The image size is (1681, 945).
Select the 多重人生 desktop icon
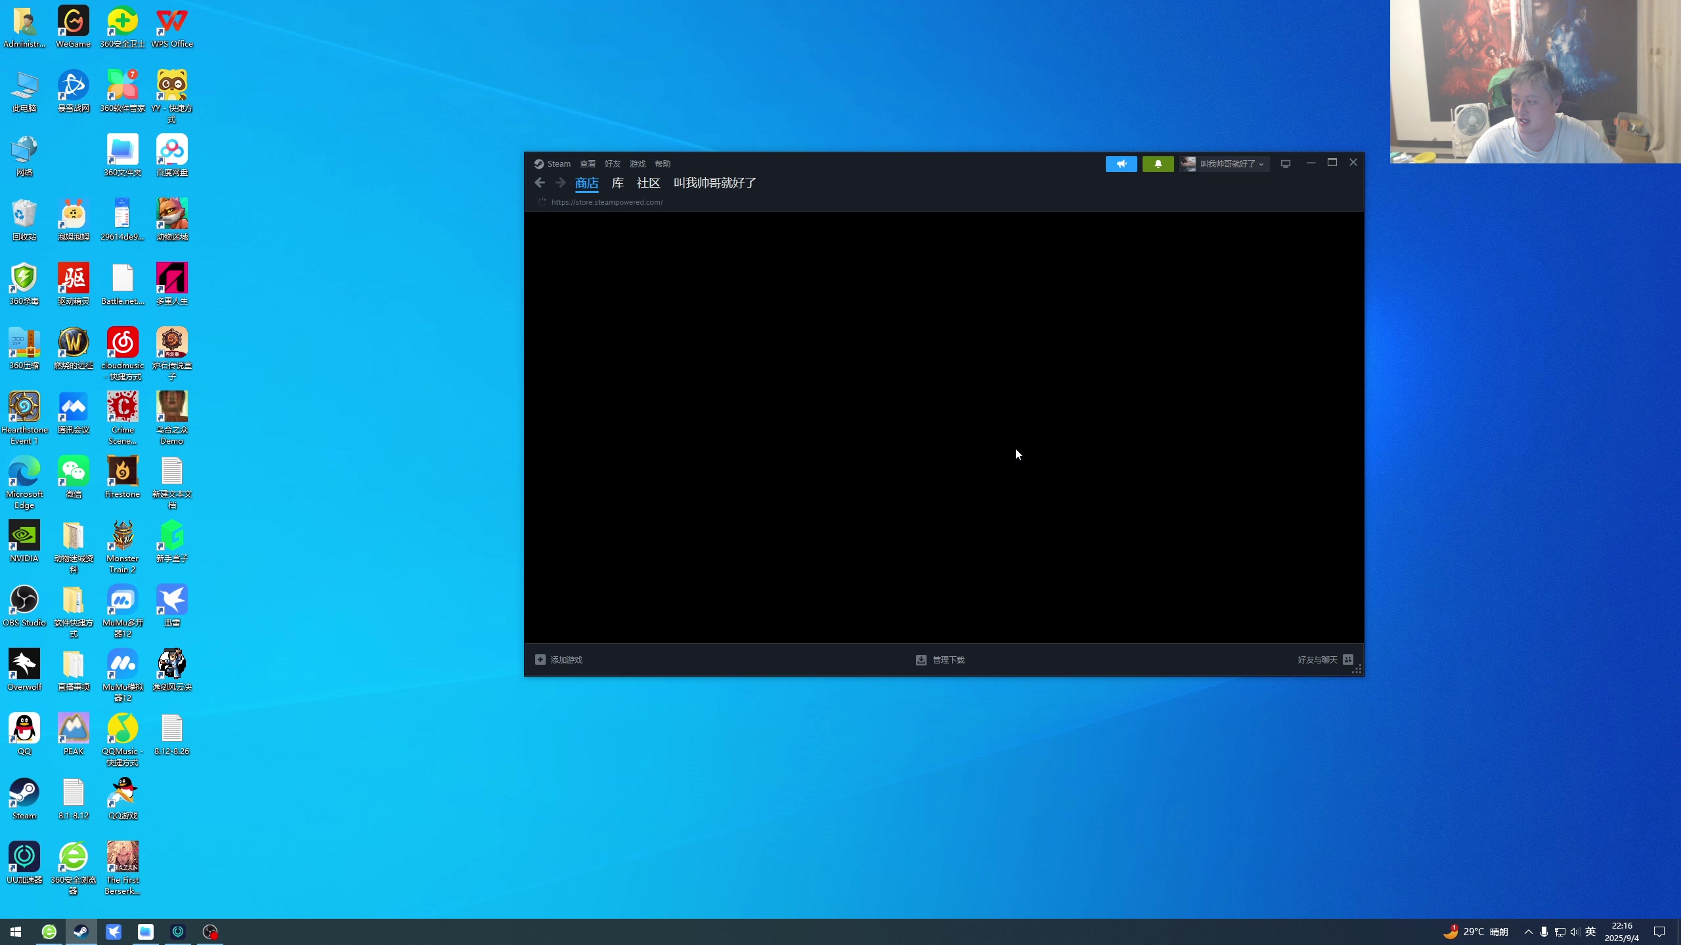point(172,285)
